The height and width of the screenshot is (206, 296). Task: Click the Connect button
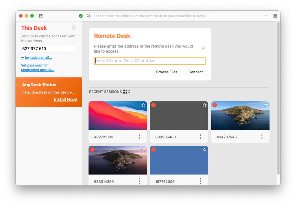pyautogui.click(x=196, y=72)
